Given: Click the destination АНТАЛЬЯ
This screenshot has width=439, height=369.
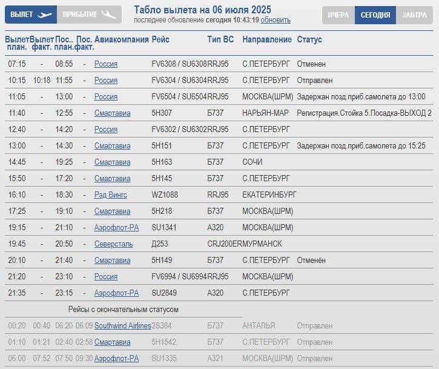Looking at the screenshot, I should 259,325.
